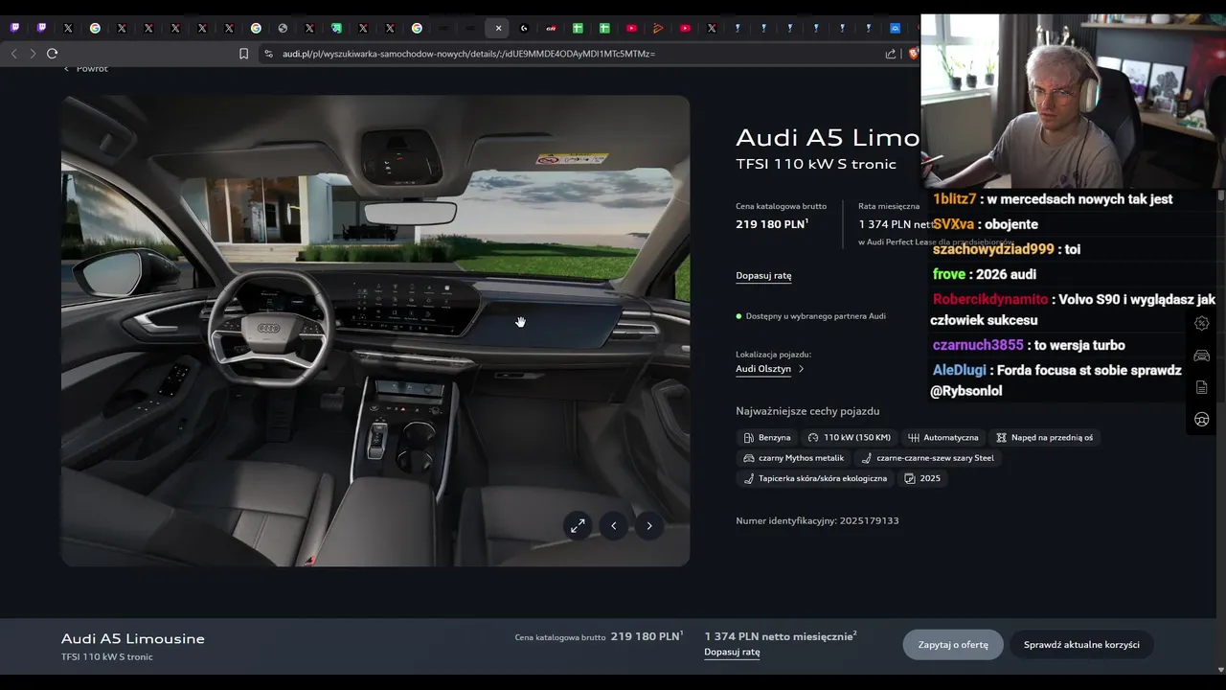Screen dimensions: 1226x690
Task: Click Tapicerka skóra/skóra ekologiczna chip
Action: [815, 478]
